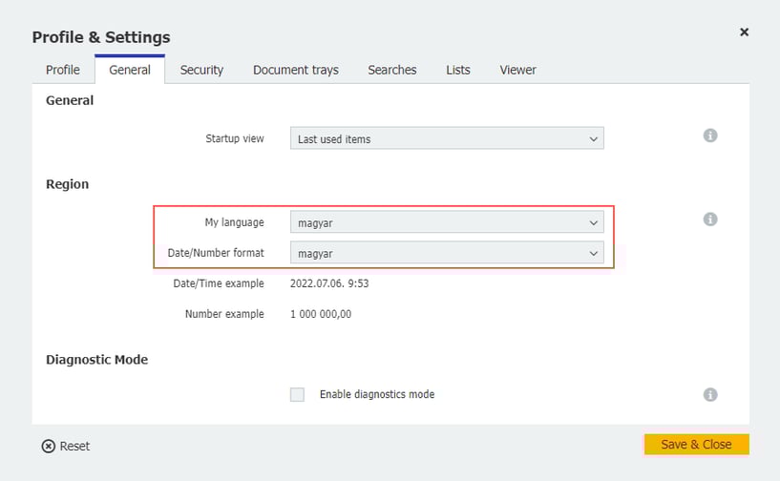Click the Date/Time example value
Viewport: 780px width, 481px height.
point(329,283)
